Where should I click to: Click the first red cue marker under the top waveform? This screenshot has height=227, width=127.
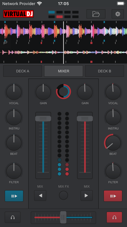(x=41, y=43)
